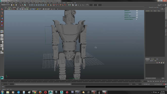Toggle wireframe display in panel toolbar
Screen dimensions: 167x94
click(x=30, y=9)
